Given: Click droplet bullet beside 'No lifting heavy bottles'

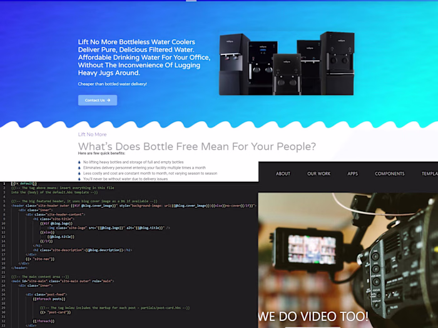Looking at the screenshot, I should [79, 162].
